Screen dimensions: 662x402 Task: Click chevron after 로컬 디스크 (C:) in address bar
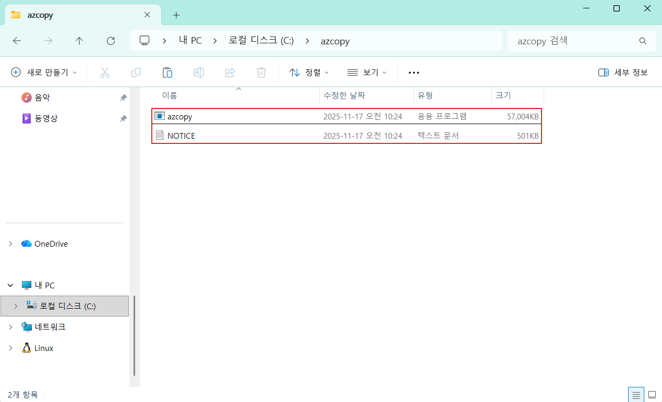[x=307, y=41]
